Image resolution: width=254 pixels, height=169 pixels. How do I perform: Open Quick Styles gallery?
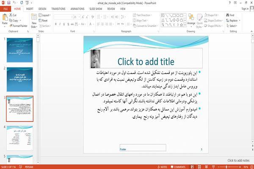pyautogui.click(x=199, y=21)
